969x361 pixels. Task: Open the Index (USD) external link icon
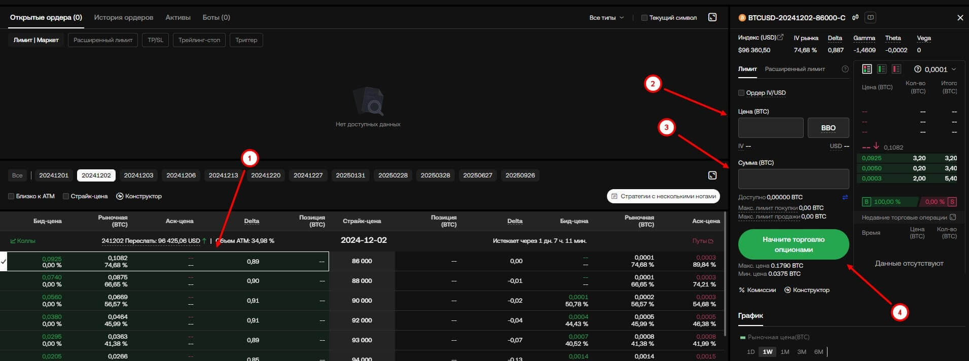click(780, 38)
